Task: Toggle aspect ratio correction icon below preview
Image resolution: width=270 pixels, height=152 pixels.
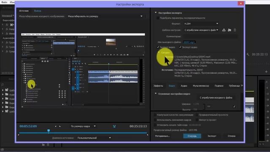Action: pyautogui.click(x=114, y=126)
